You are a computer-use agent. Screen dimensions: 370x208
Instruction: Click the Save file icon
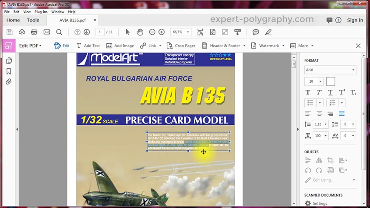10,32
